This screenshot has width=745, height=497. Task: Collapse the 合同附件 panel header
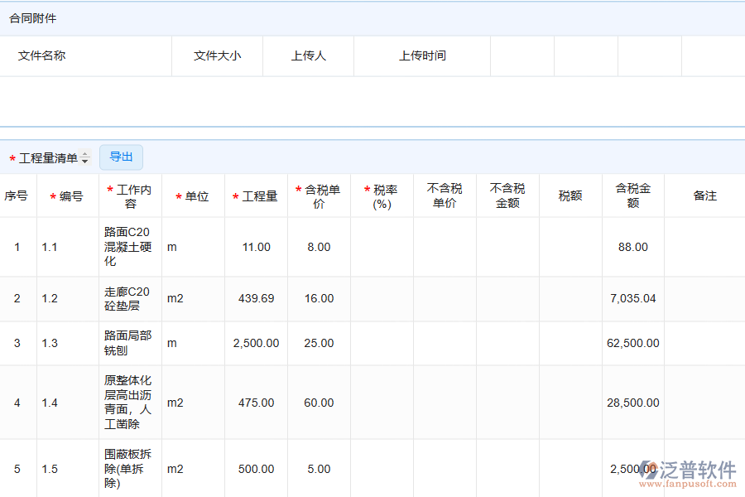[31, 17]
